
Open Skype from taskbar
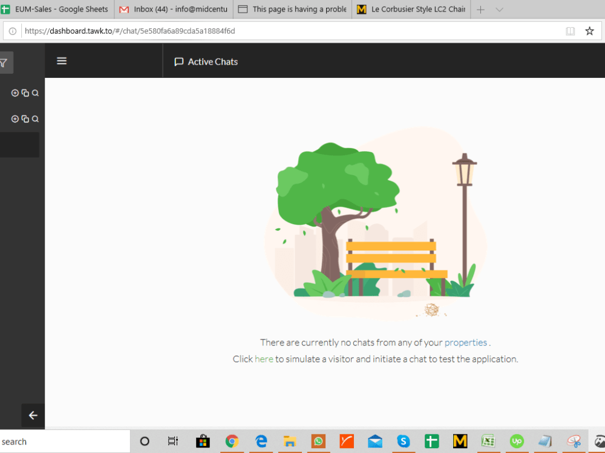[403, 442]
